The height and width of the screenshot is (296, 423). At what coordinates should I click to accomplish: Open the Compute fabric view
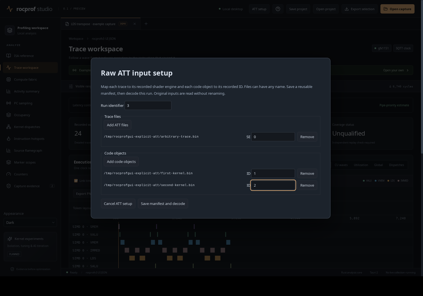pos(30,79)
